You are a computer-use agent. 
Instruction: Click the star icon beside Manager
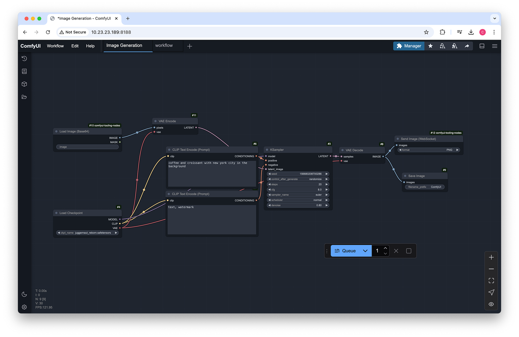click(430, 46)
